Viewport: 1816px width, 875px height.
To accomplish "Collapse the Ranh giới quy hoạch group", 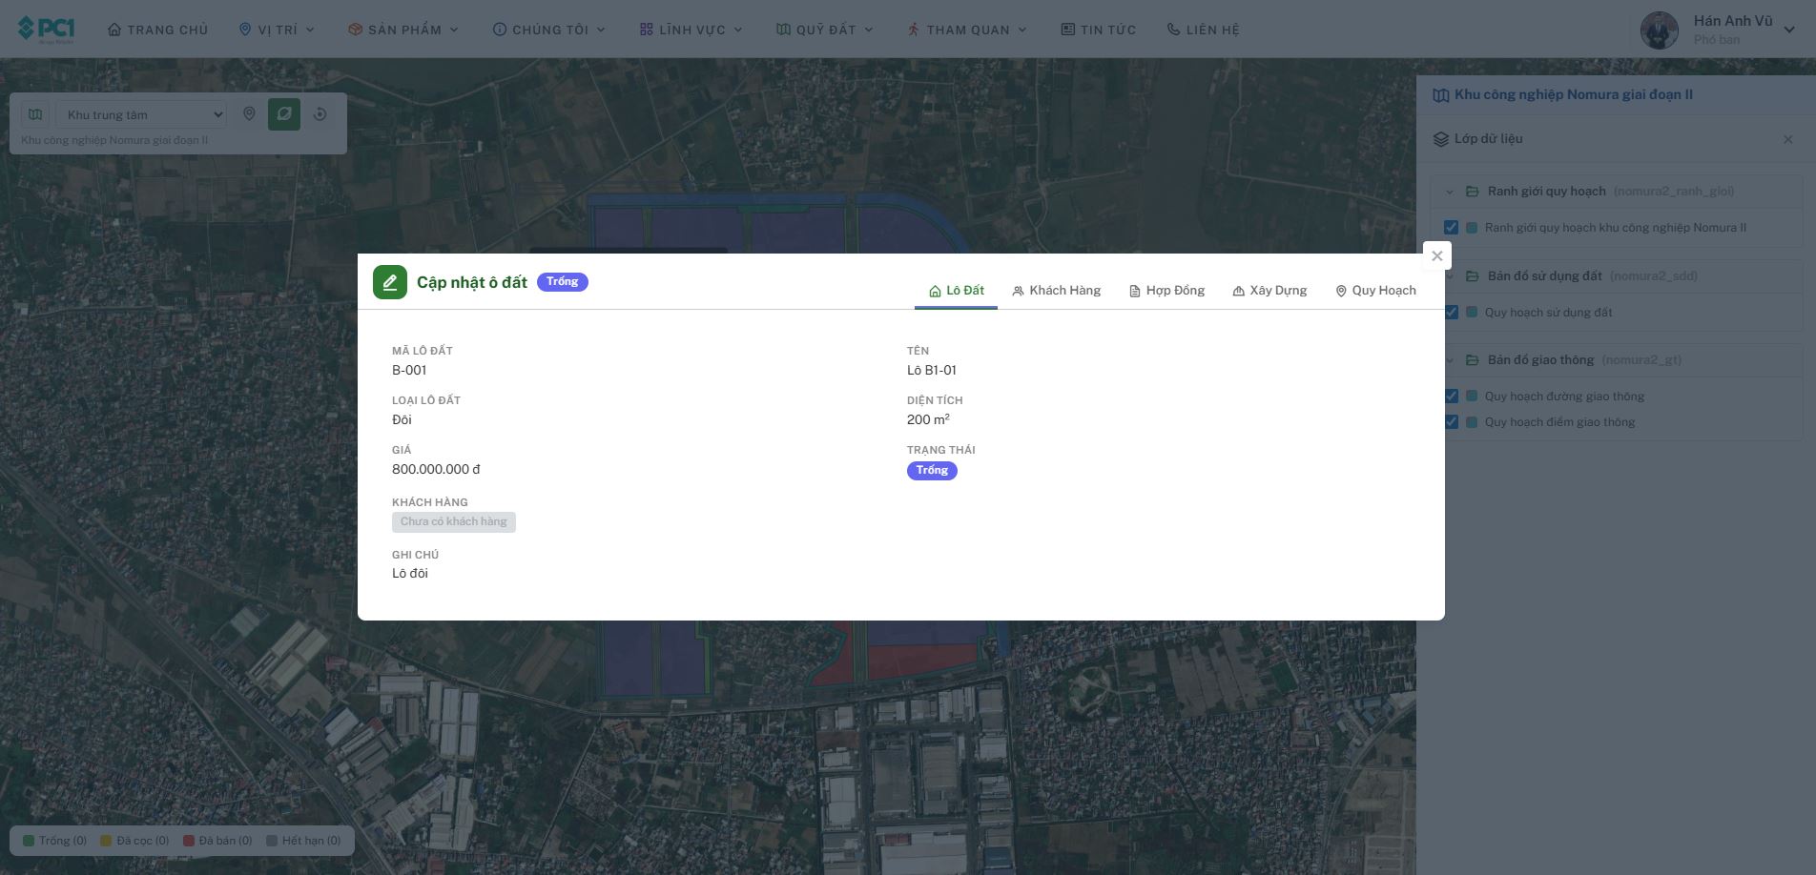I will (x=1449, y=192).
